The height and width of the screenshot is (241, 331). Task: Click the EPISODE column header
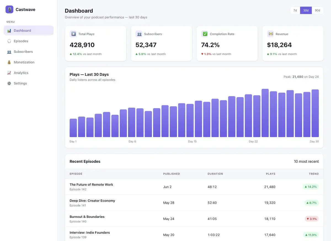pyautogui.click(x=76, y=174)
